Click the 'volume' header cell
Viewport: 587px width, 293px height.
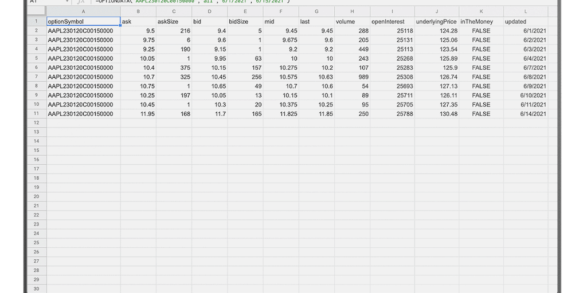[x=353, y=22]
